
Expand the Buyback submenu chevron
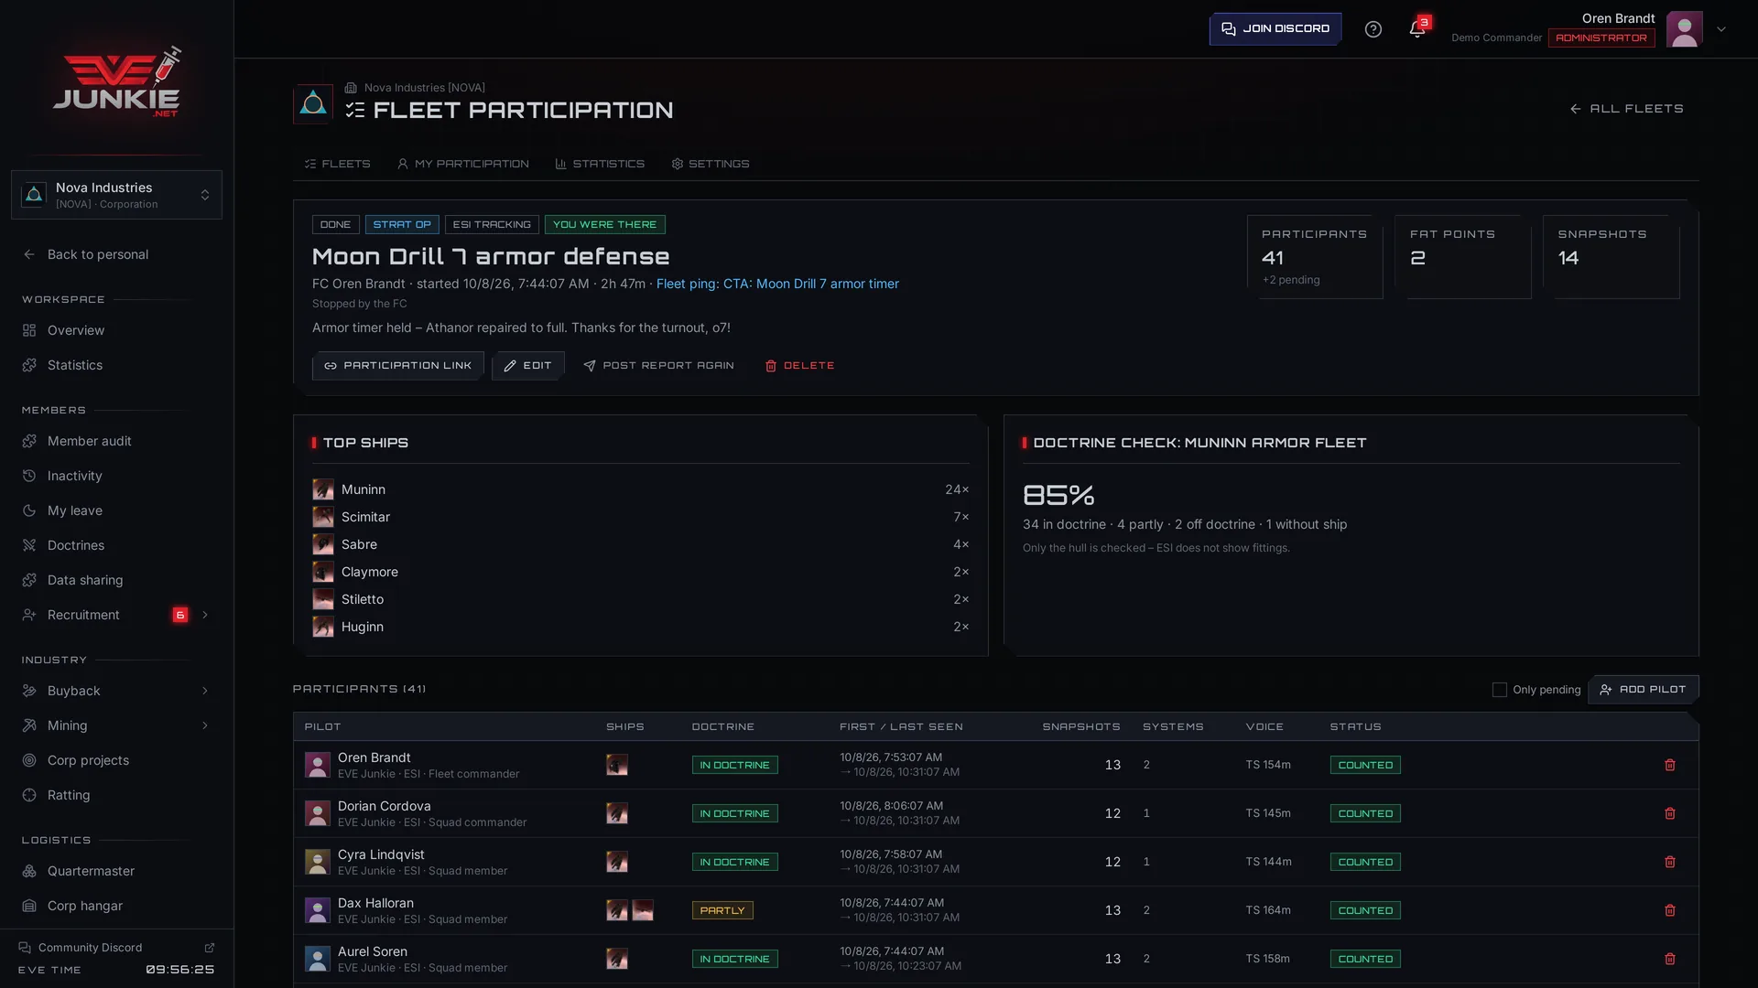click(205, 691)
